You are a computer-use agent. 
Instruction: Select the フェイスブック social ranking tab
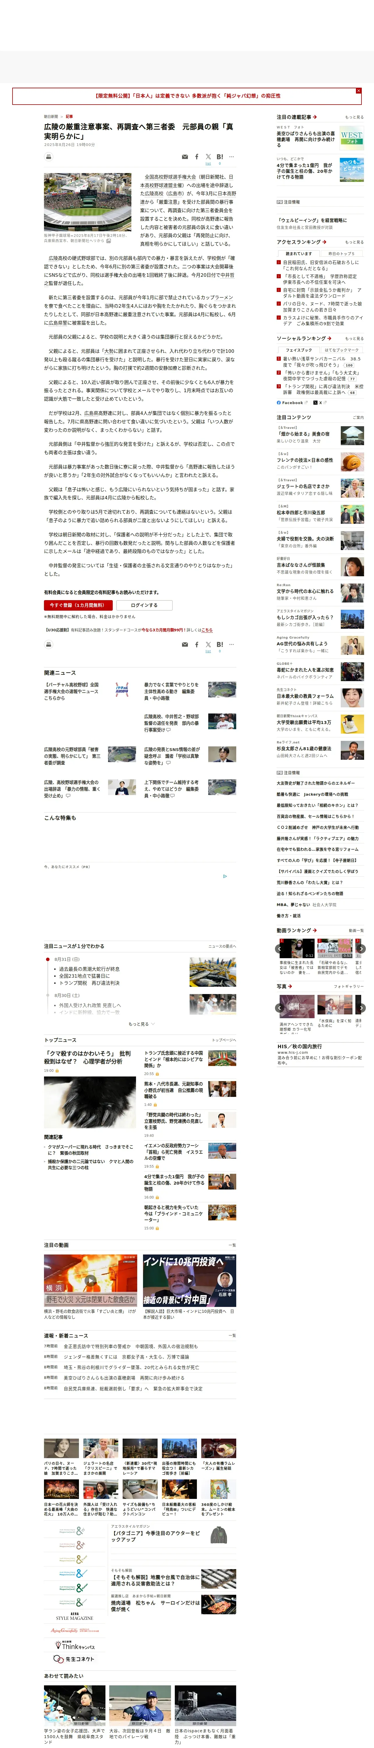(299, 350)
